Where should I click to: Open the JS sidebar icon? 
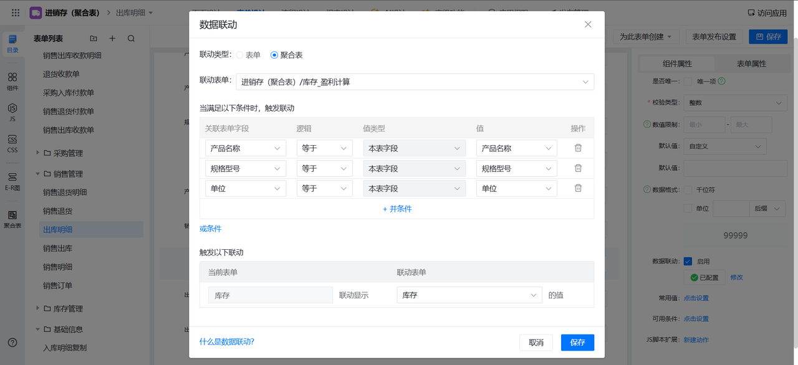pos(12,112)
